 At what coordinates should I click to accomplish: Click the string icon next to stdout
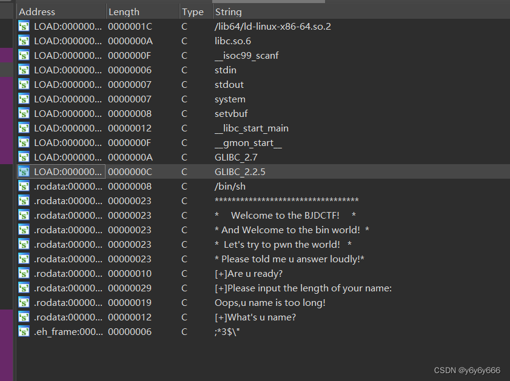point(23,84)
